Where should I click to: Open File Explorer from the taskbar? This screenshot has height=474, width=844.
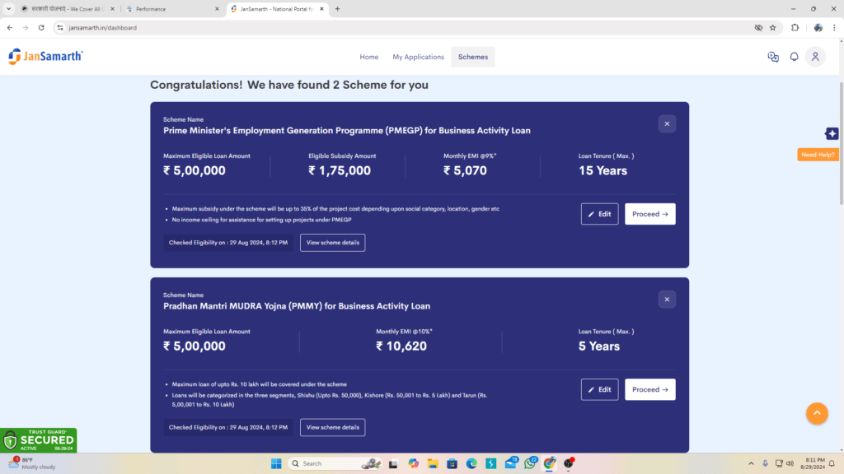point(433,463)
